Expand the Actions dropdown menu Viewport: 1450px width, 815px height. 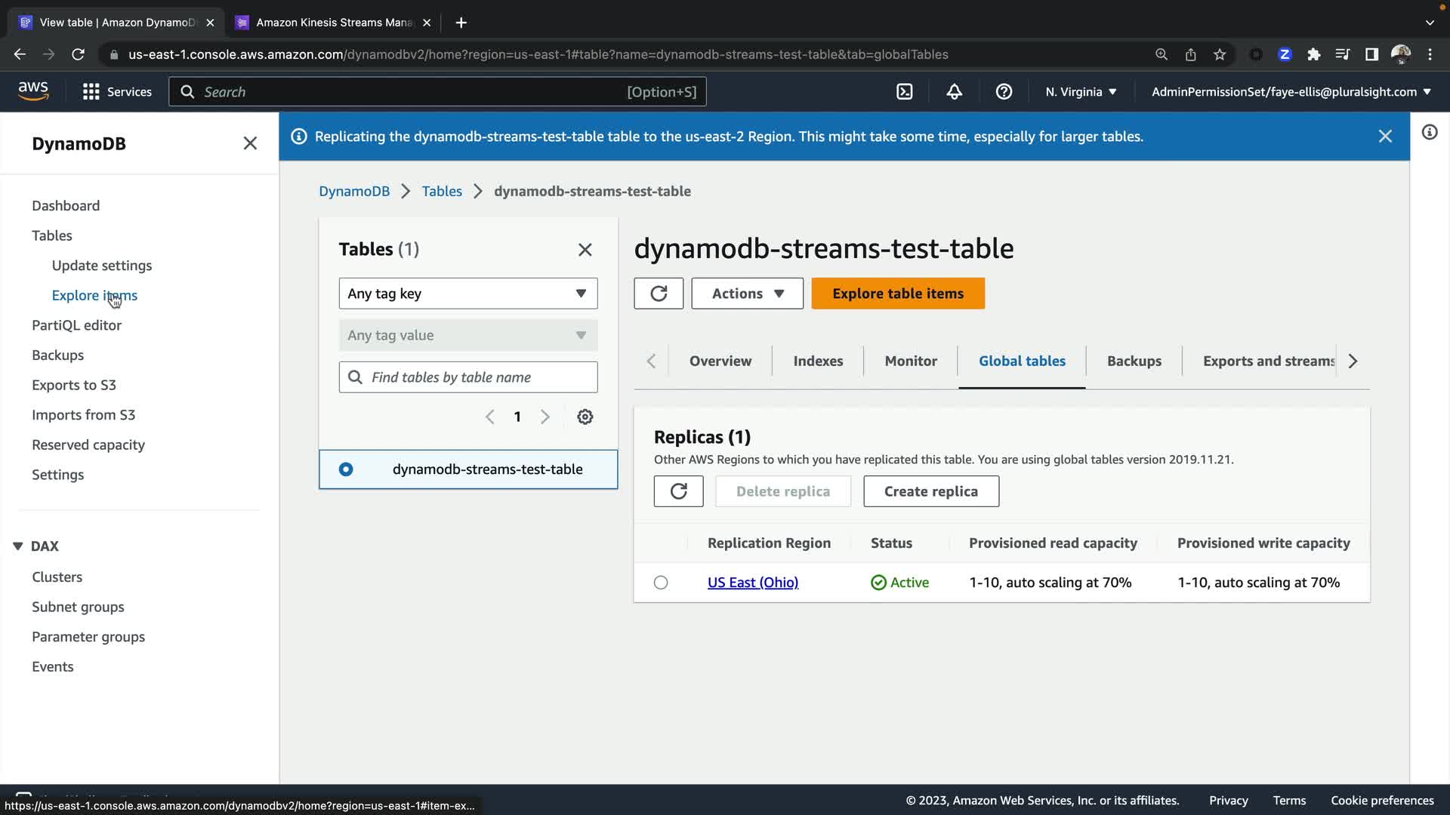[747, 294]
